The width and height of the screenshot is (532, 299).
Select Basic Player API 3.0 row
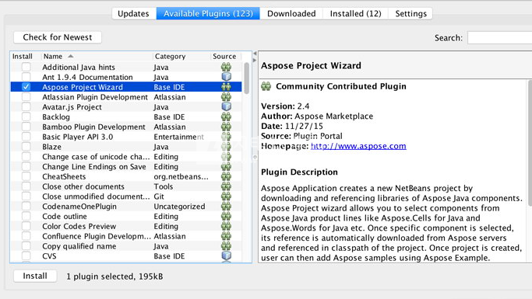(x=126, y=137)
